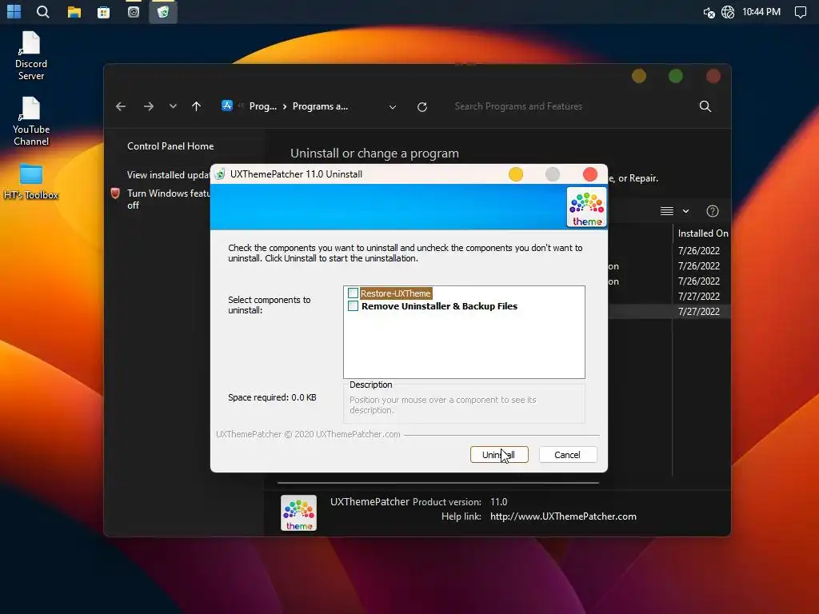Expand the view options dropdown arrow
The height and width of the screenshot is (614, 819).
click(x=685, y=211)
